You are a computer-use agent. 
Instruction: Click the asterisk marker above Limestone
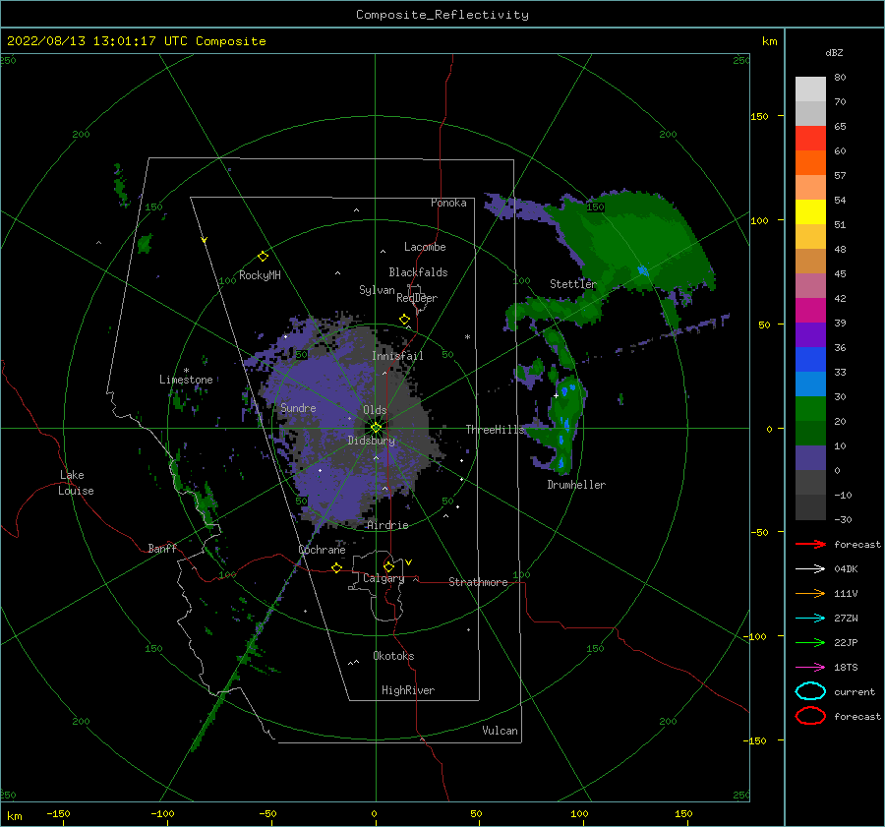[186, 371]
